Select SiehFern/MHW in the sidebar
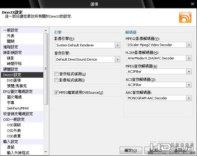197x156 pixels. click(22, 108)
